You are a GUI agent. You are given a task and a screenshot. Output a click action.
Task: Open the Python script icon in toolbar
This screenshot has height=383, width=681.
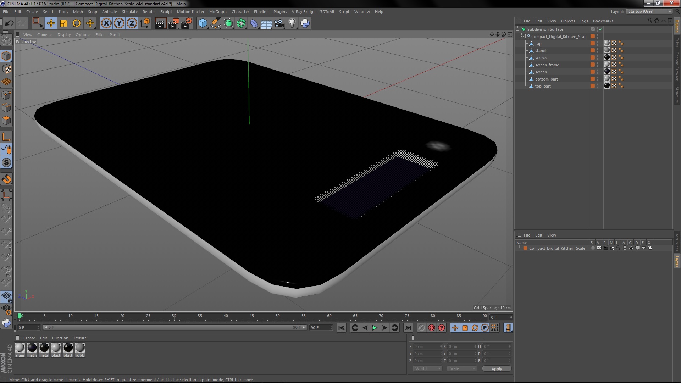305,23
